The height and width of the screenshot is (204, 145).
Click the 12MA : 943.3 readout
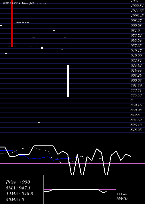[19, 194]
